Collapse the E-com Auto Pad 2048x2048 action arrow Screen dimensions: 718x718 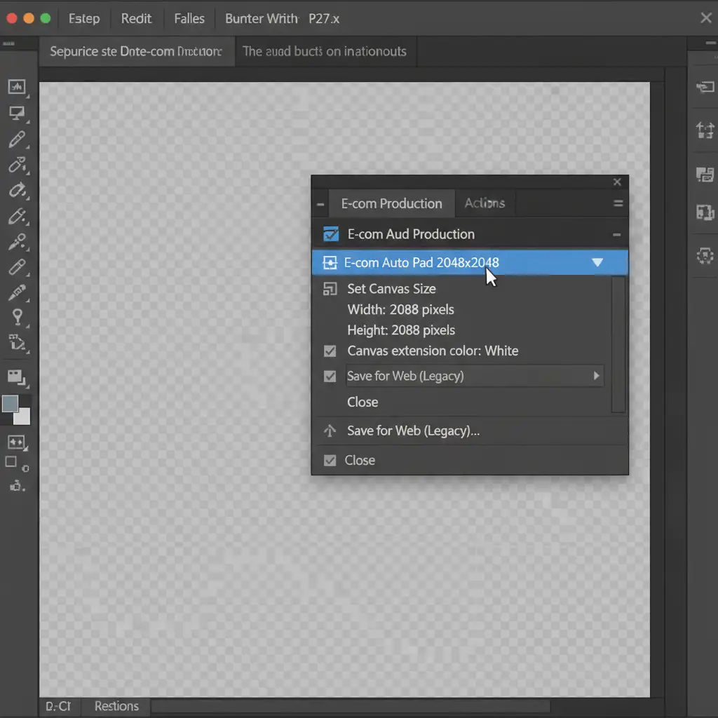[597, 263]
